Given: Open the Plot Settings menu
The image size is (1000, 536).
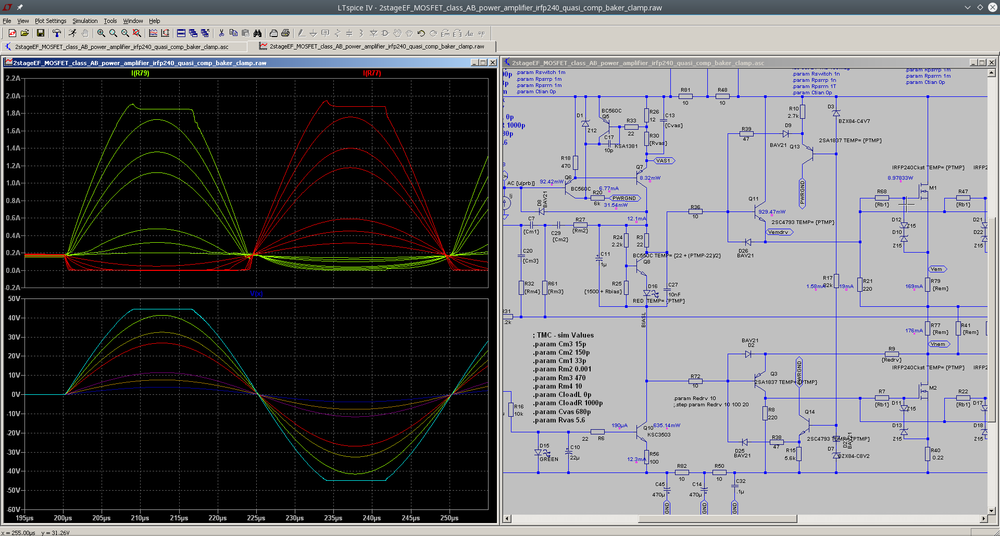Looking at the screenshot, I should [x=51, y=21].
